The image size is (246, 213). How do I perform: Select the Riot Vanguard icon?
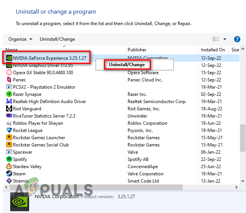click(x=9, y=109)
